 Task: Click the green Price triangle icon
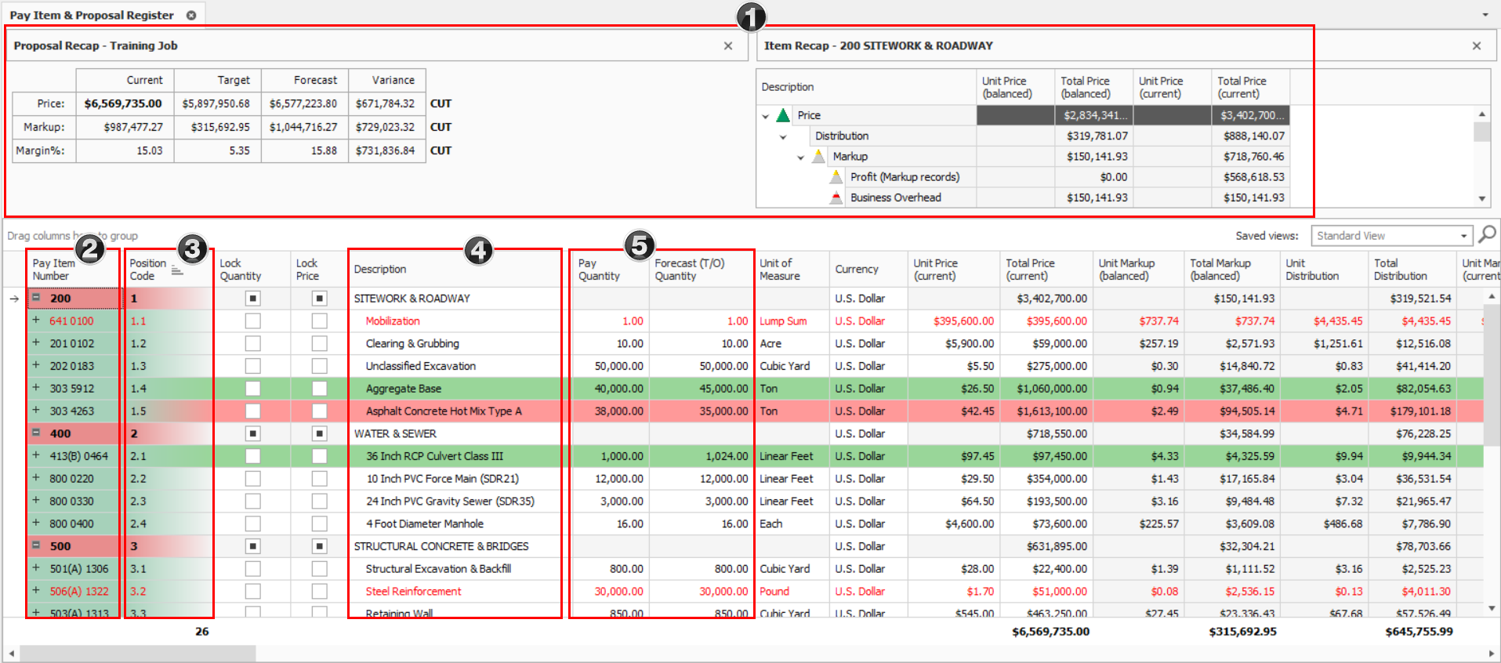[782, 115]
